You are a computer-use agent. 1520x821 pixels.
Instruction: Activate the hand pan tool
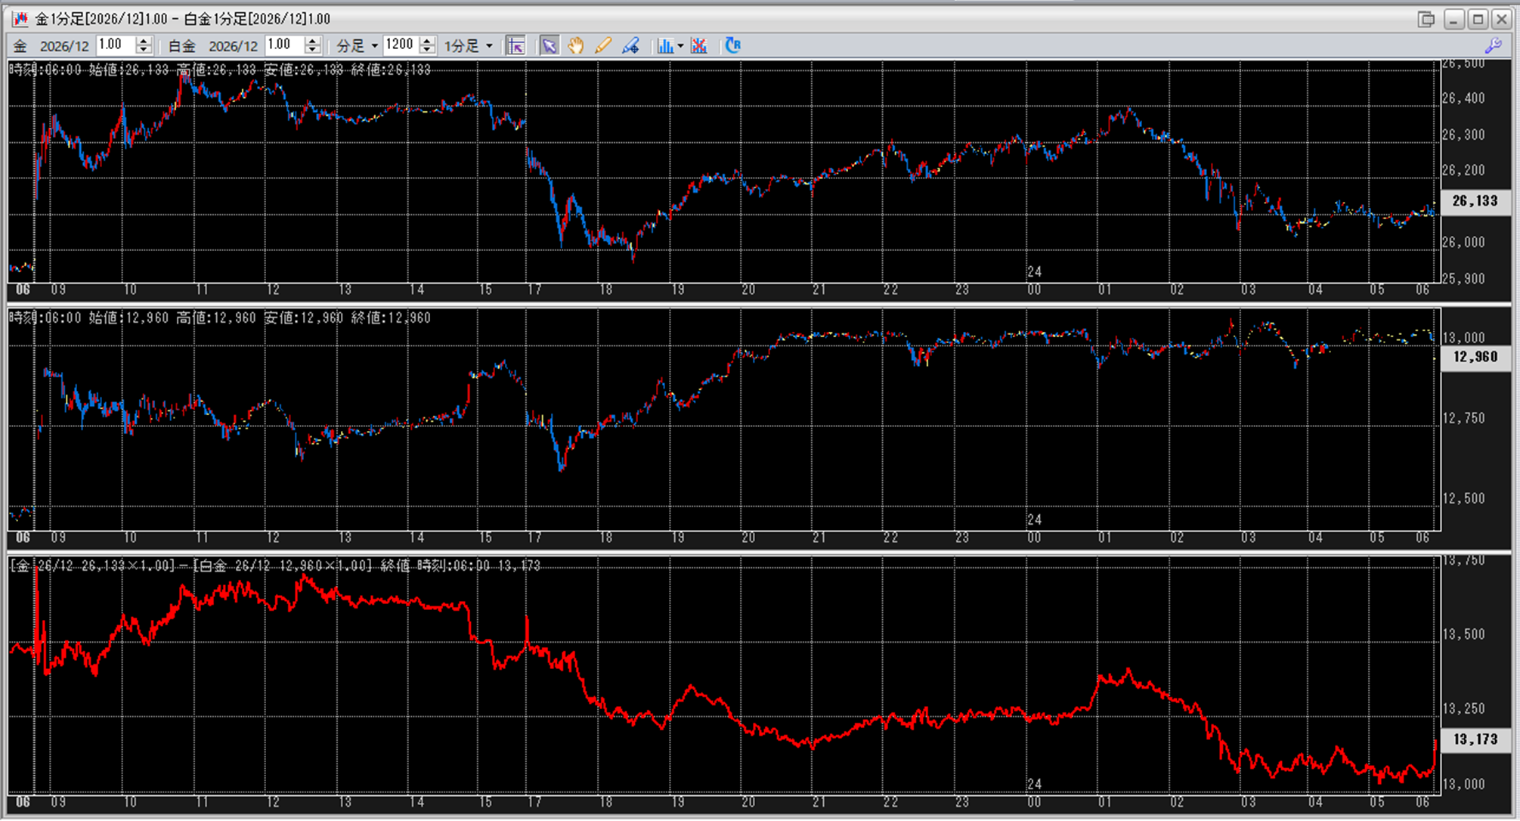click(x=576, y=46)
